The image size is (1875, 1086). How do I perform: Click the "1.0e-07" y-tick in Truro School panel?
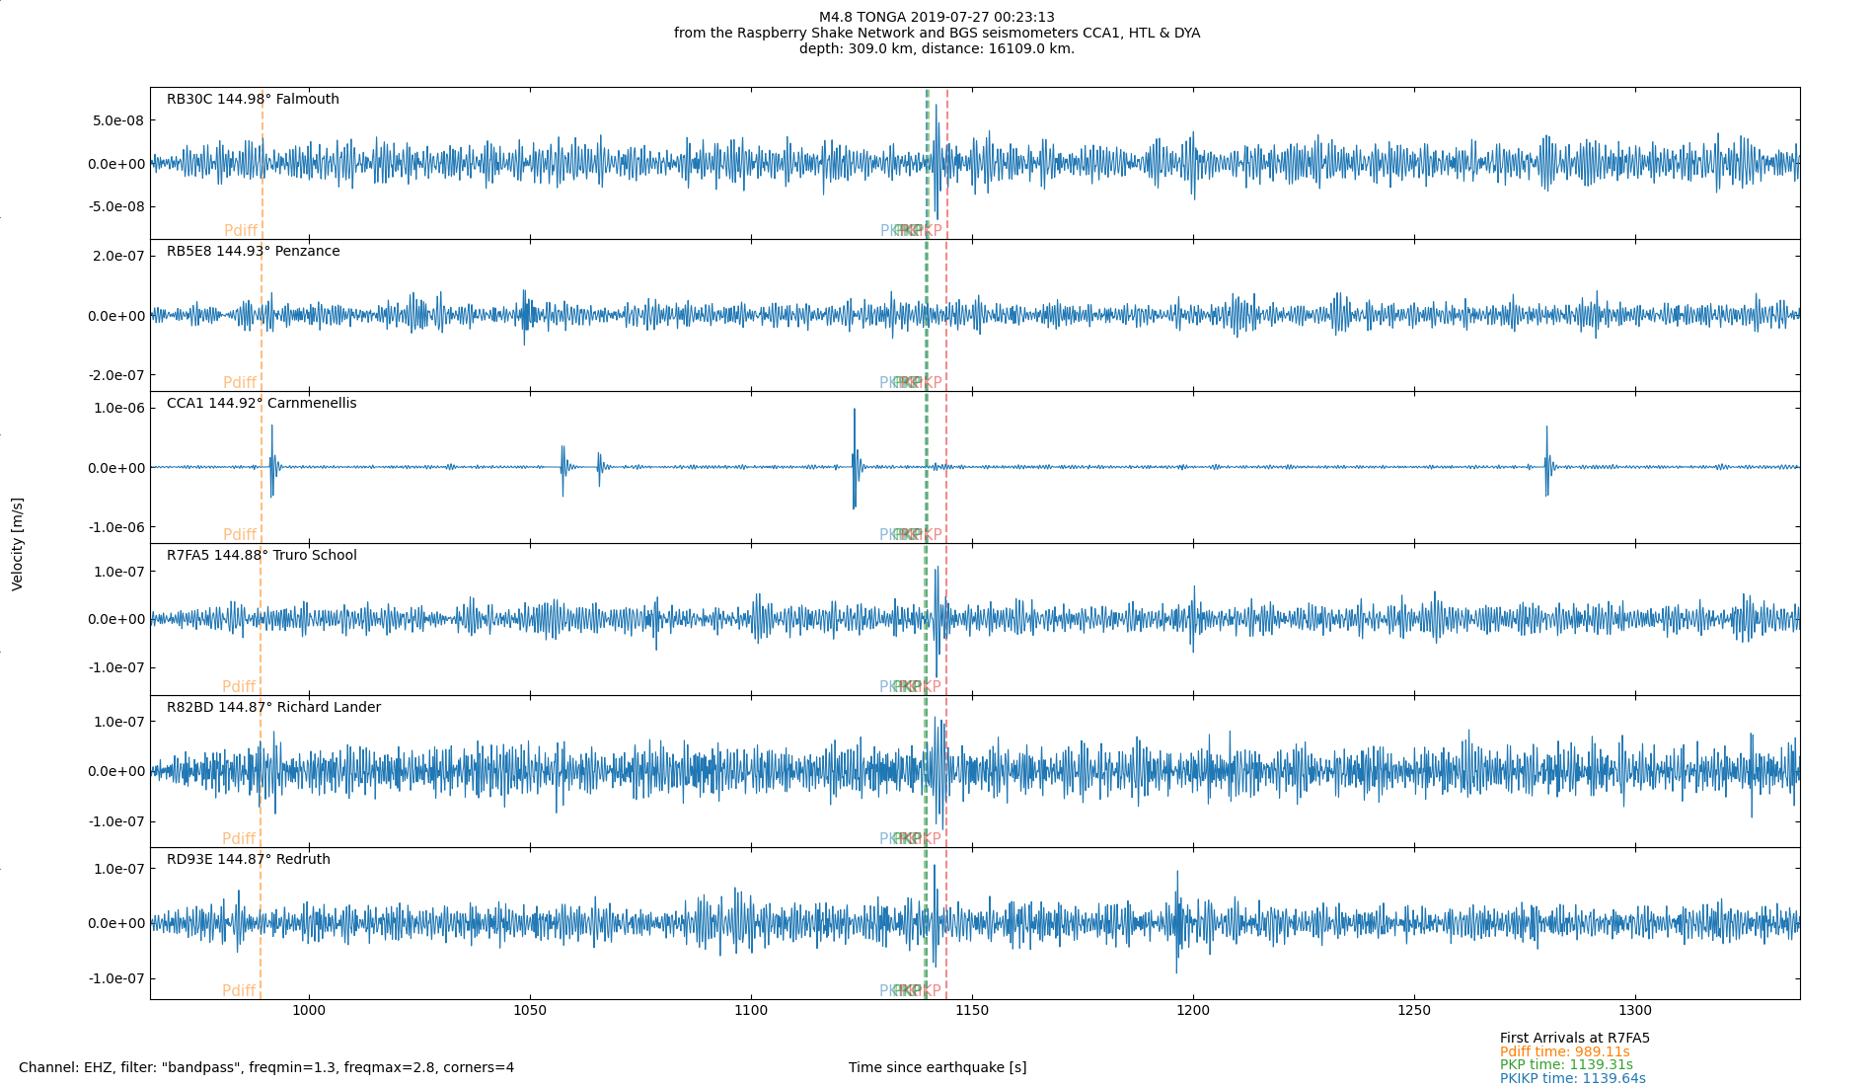118,572
